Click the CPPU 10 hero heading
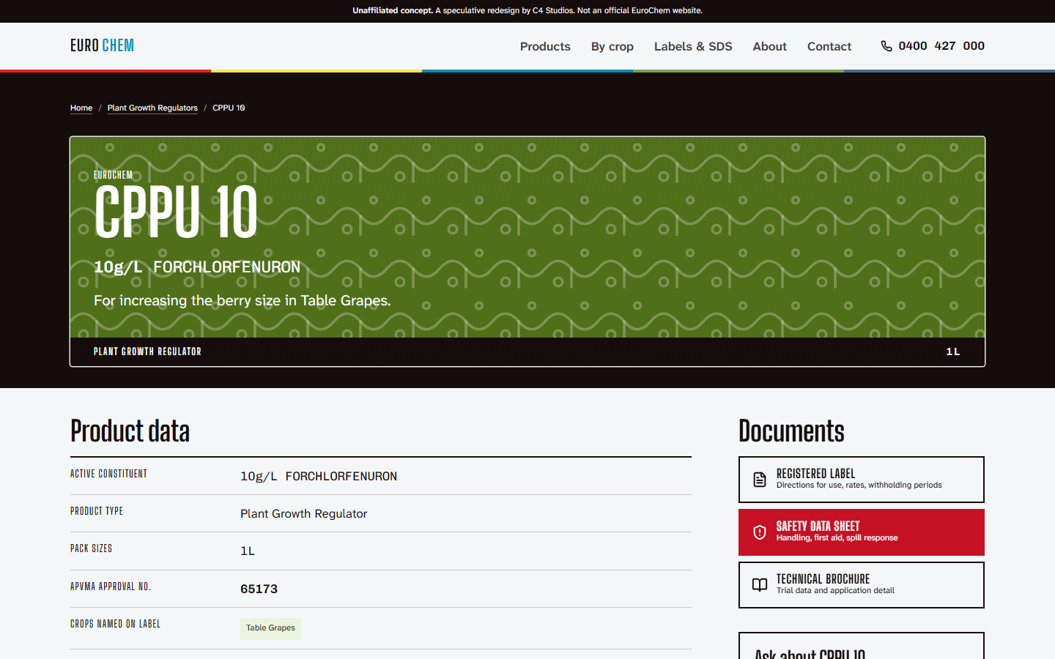The height and width of the screenshot is (659, 1055). [x=176, y=212]
